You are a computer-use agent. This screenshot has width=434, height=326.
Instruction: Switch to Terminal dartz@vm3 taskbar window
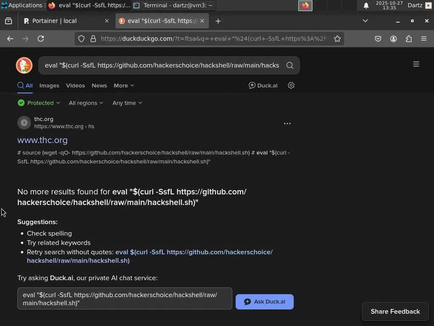pos(173,5)
